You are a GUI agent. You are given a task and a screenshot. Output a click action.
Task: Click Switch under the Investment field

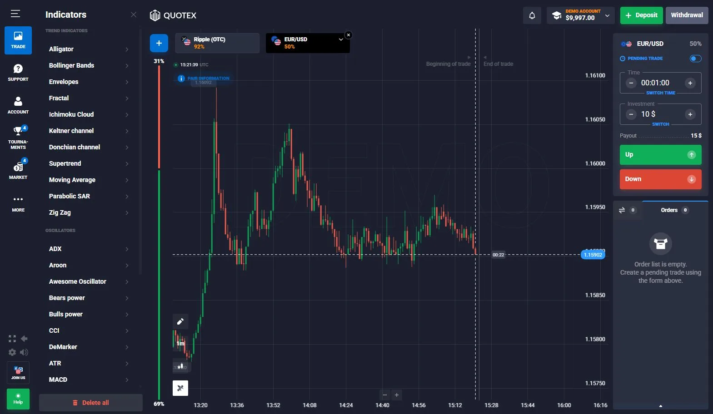point(660,124)
